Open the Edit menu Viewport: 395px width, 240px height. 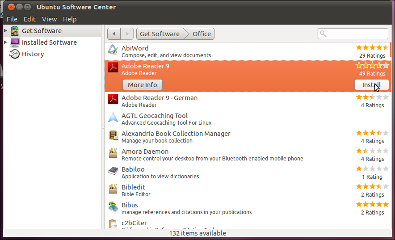coord(29,19)
